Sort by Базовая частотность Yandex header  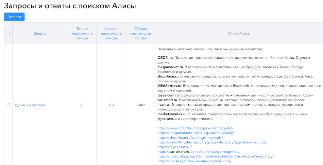(112, 34)
